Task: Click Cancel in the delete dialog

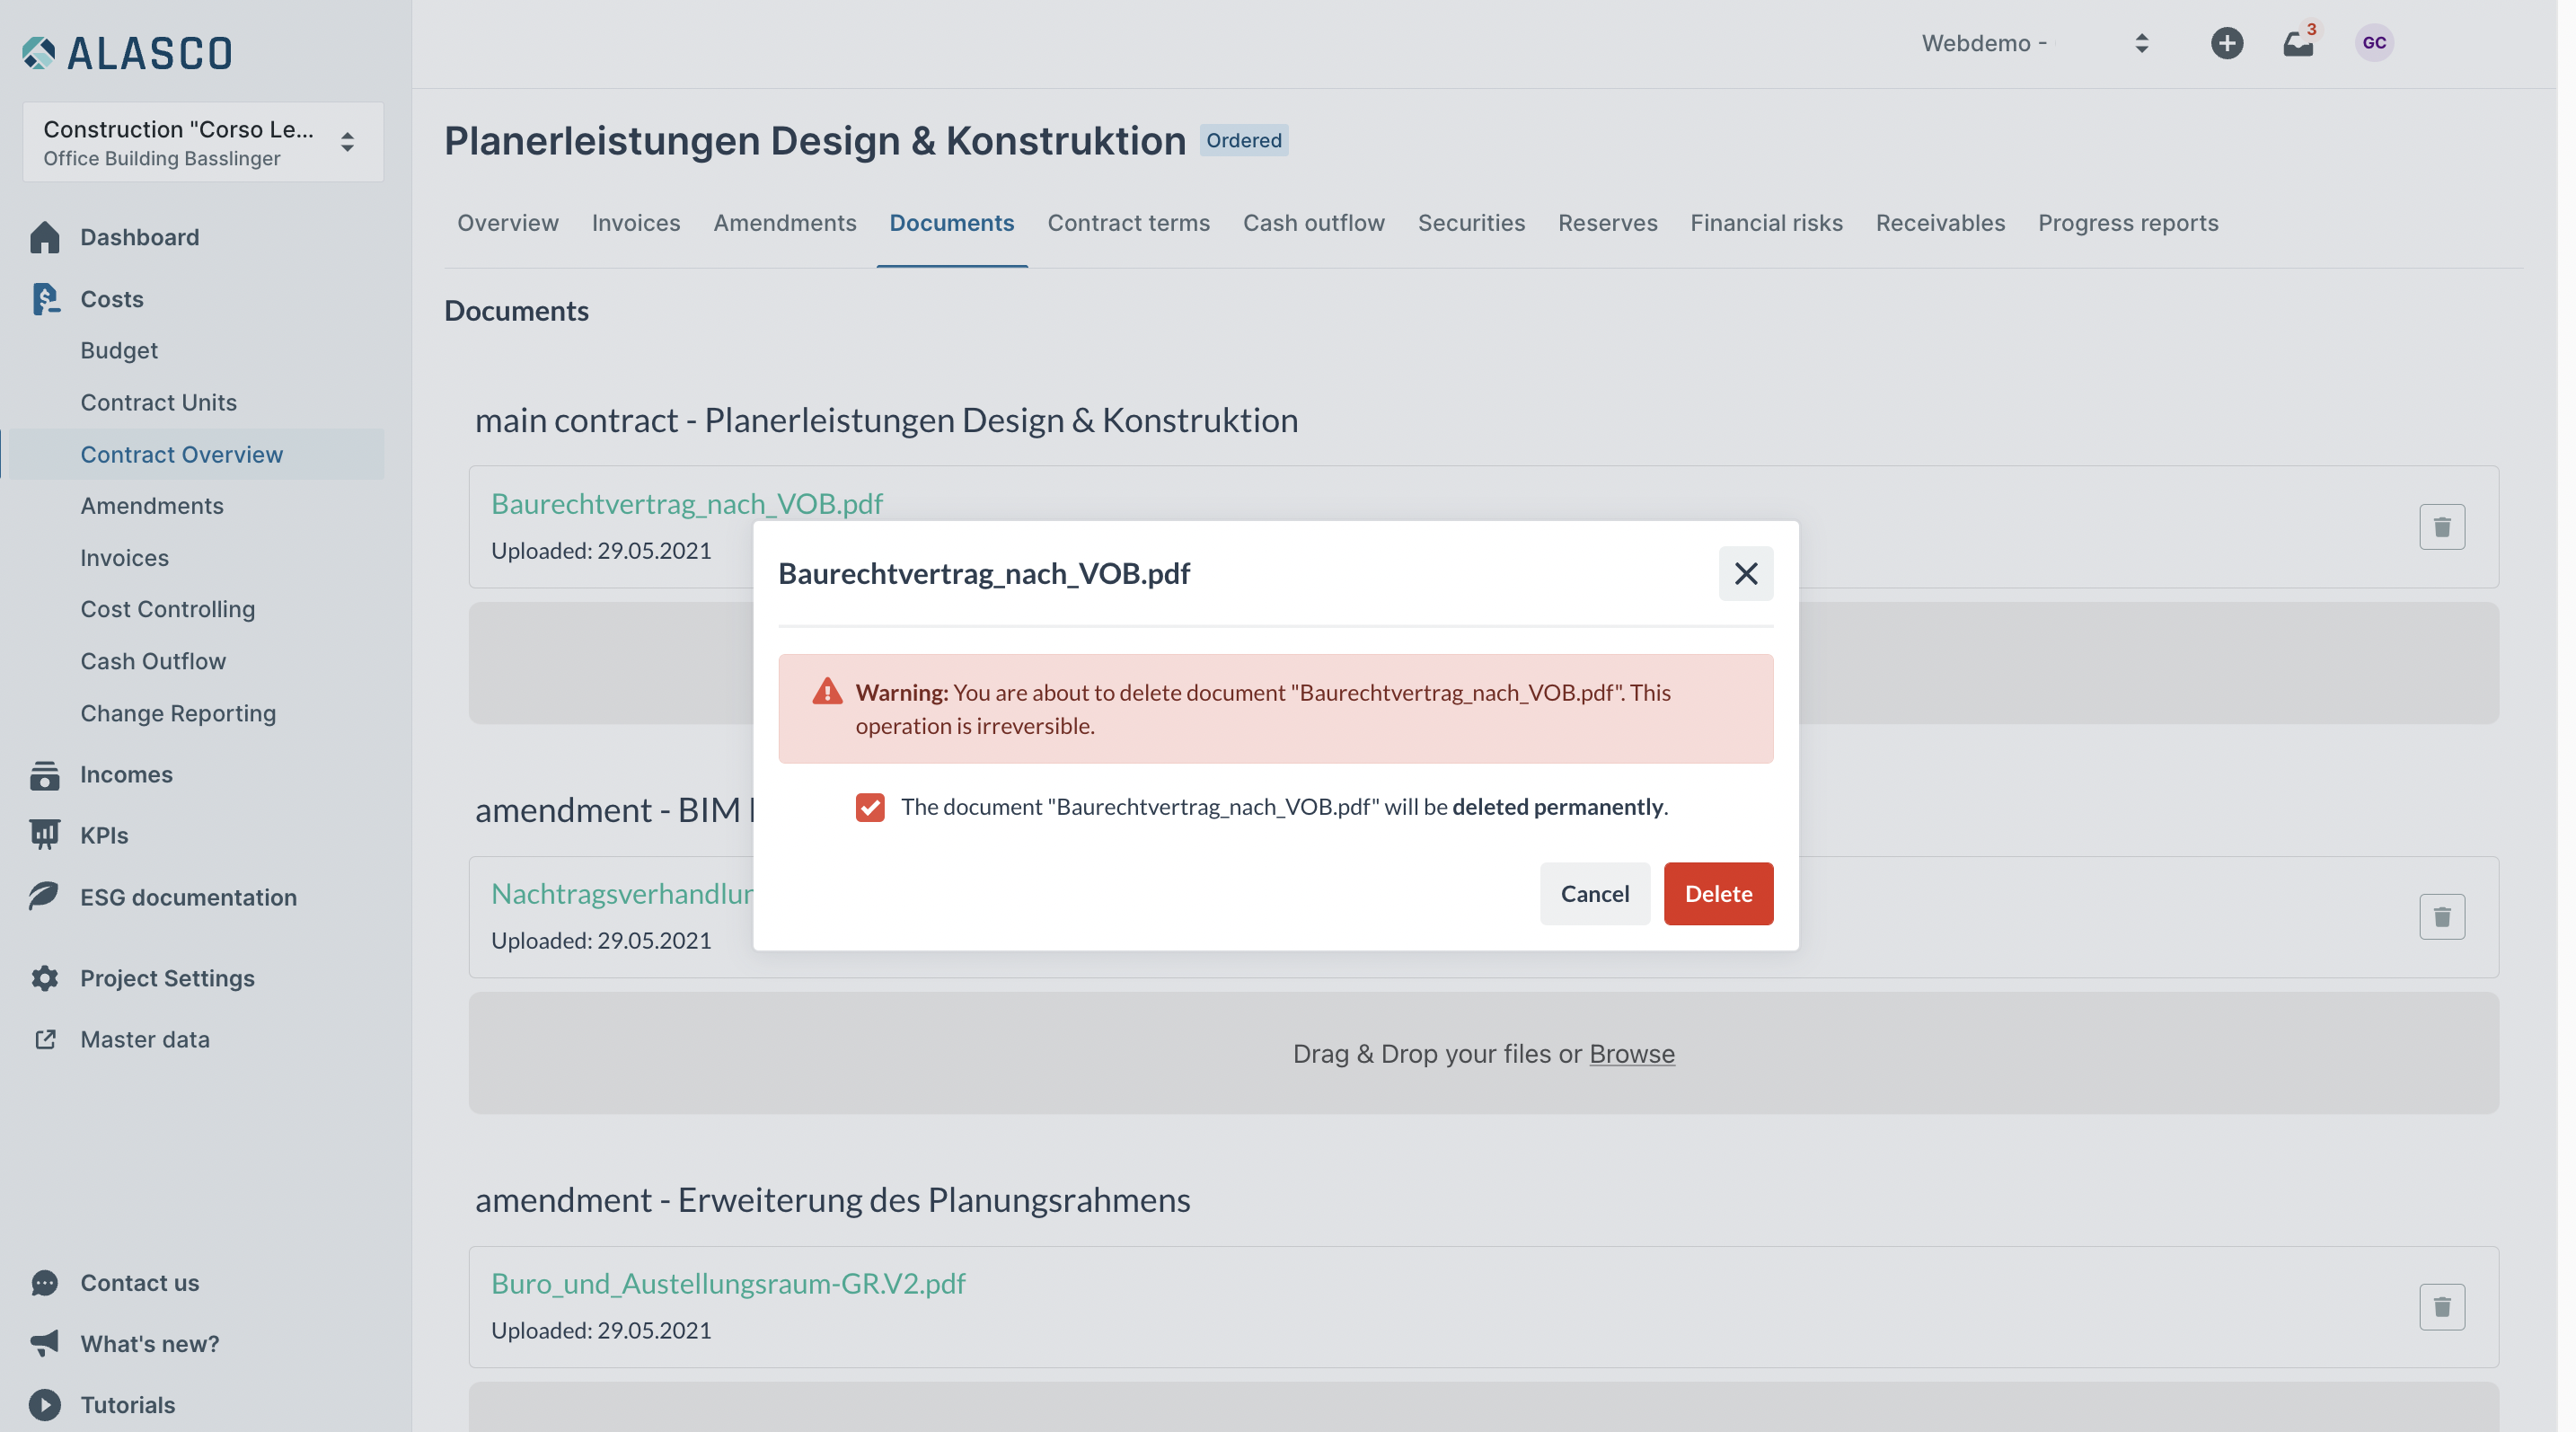Action: coord(1595,894)
